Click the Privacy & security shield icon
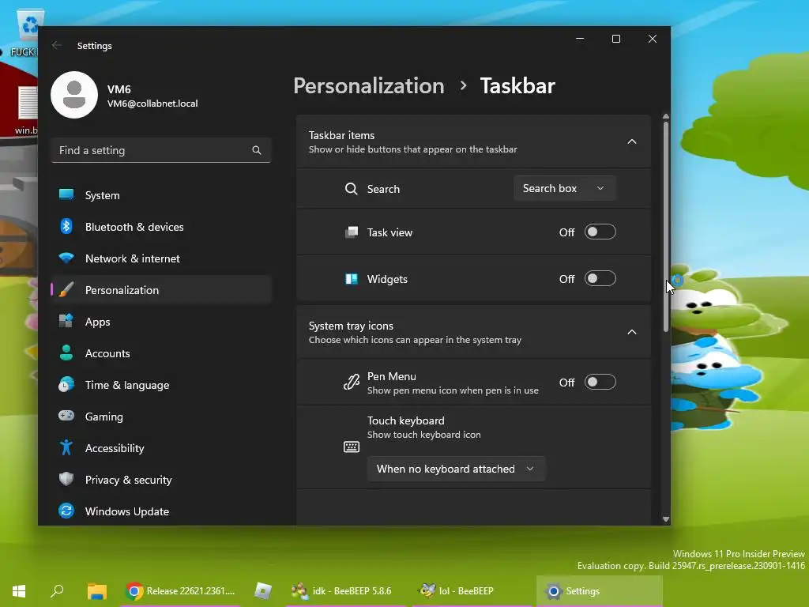The height and width of the screenshot is (607, 809). tap(66, 479)
